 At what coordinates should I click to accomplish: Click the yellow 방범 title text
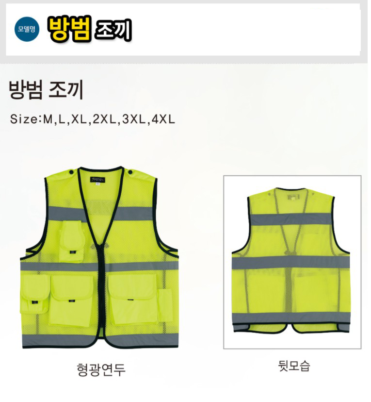(69, 29)
